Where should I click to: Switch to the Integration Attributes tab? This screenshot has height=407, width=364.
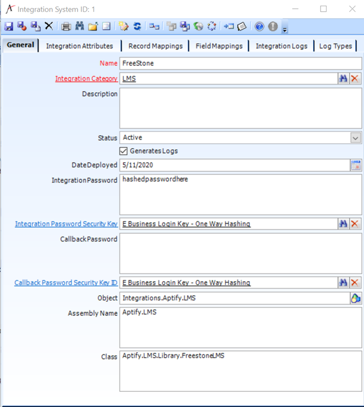click(80, 46)
